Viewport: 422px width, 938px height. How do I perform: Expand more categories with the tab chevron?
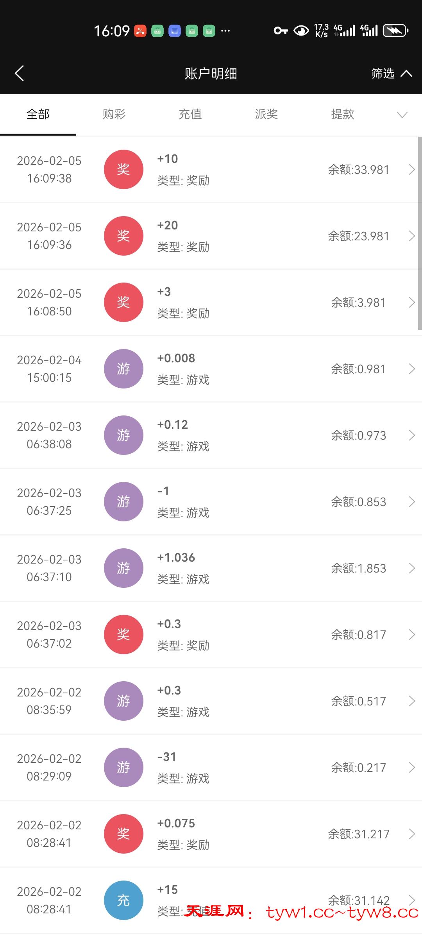(x=402, y=115)
